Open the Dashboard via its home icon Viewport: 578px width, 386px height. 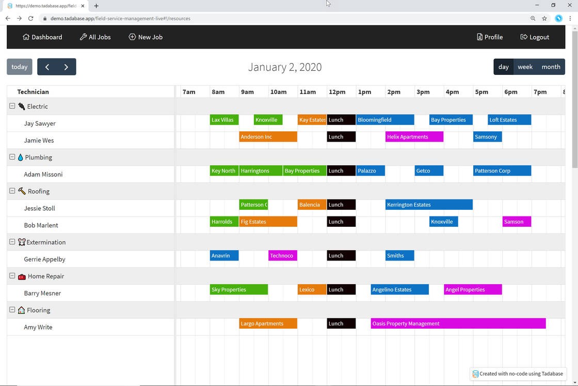(x=25, y=37)
